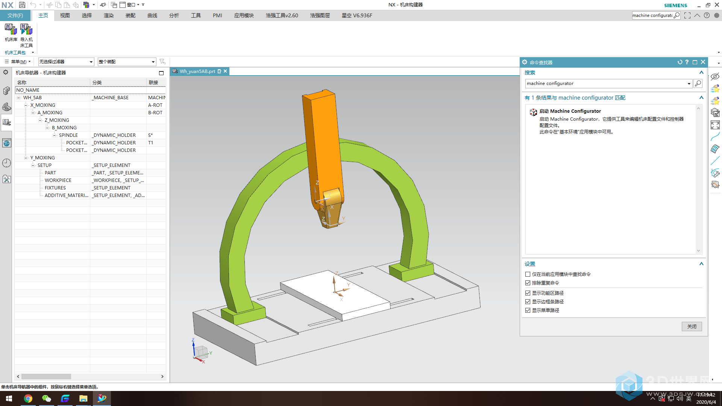Open the 整个装配 scope dropdown
The height and width of the screenshot is (406, 722).
(x=127, y=62)
